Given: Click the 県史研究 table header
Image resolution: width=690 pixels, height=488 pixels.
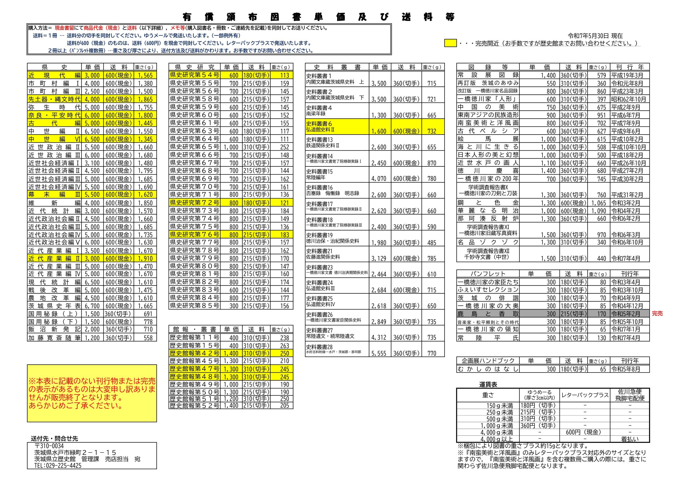Looking at the screenshot, I should click(x=194, y=67).
